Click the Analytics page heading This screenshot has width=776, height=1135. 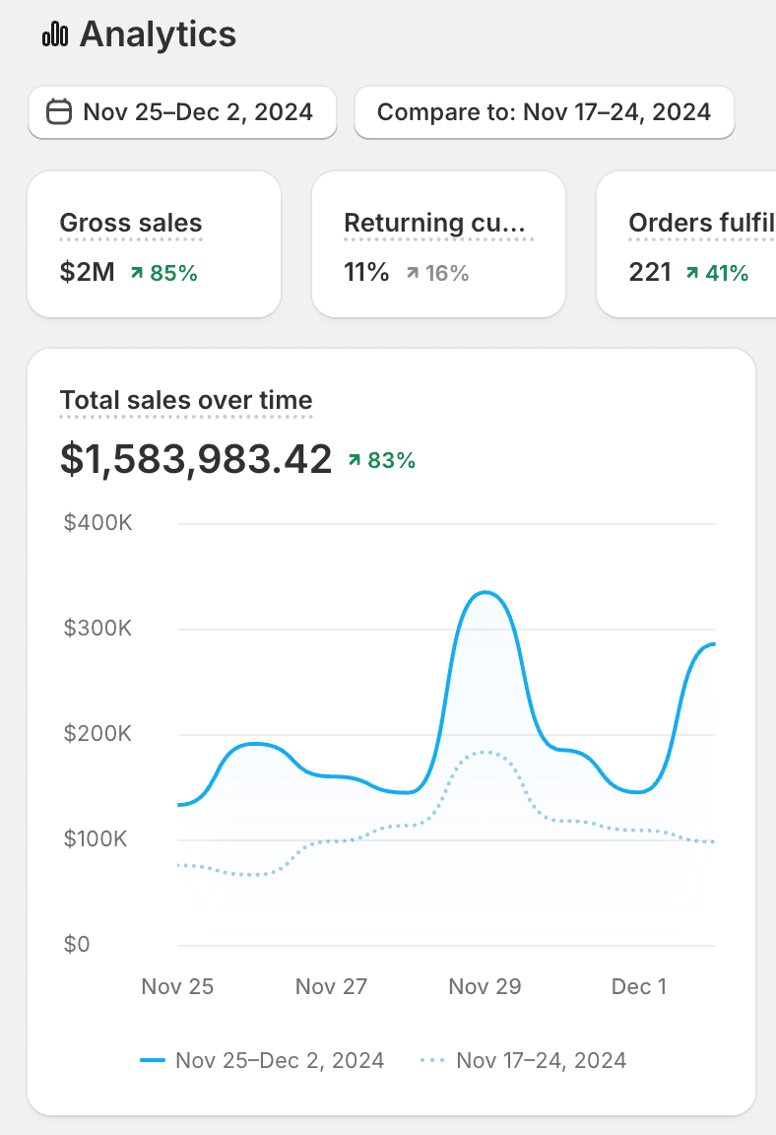point(158,35)
